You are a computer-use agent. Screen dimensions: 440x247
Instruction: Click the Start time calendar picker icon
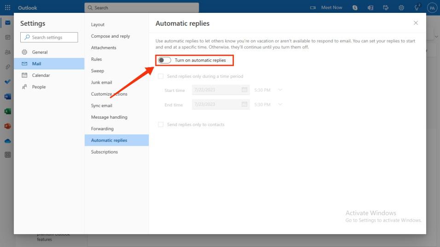point(244,90)
